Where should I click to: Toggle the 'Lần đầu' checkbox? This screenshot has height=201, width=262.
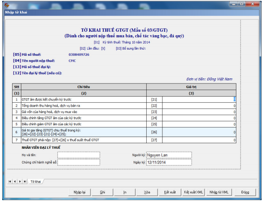(x=103, y=48)
